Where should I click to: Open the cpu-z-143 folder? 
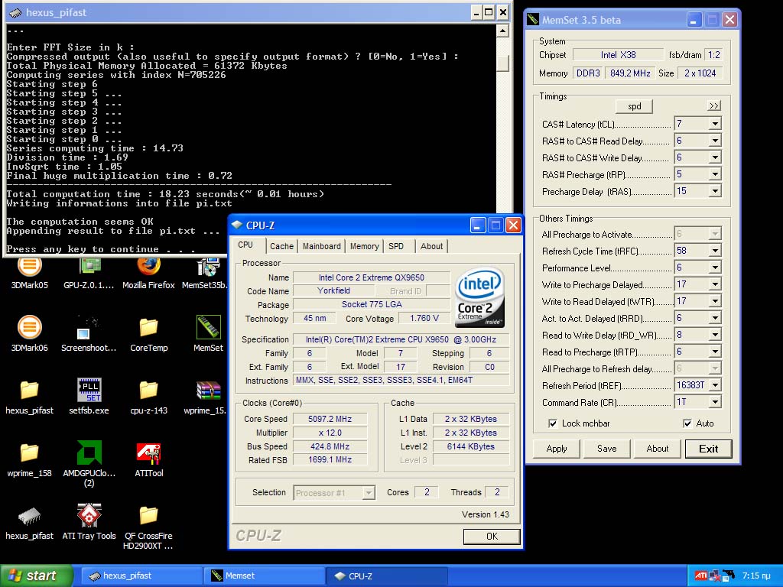(149, 397)
